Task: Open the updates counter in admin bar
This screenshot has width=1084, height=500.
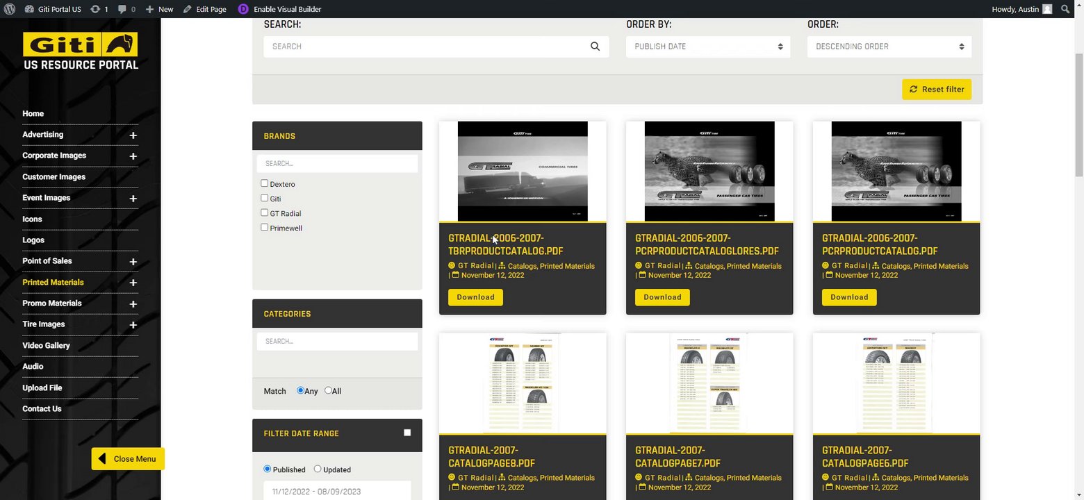Action: tap(99, 9)
